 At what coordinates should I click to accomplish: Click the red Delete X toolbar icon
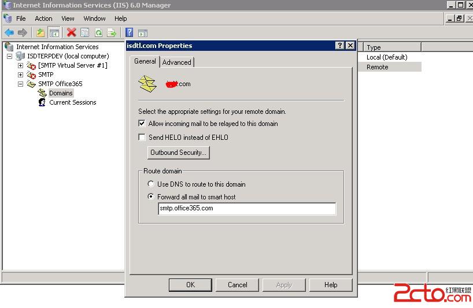72,32
